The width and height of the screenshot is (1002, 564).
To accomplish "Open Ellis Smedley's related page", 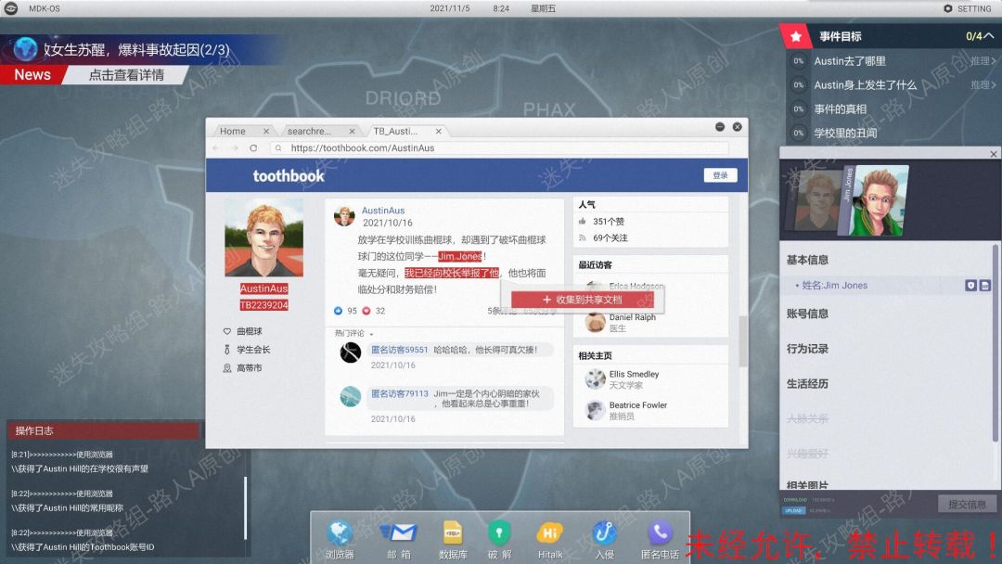I will 634,374.
